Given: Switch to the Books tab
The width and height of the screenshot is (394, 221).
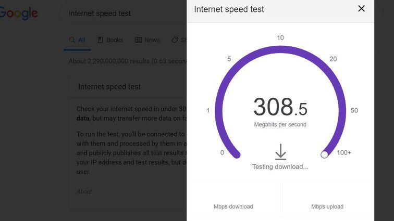Looking at the screenshot, I should (115, 40).
